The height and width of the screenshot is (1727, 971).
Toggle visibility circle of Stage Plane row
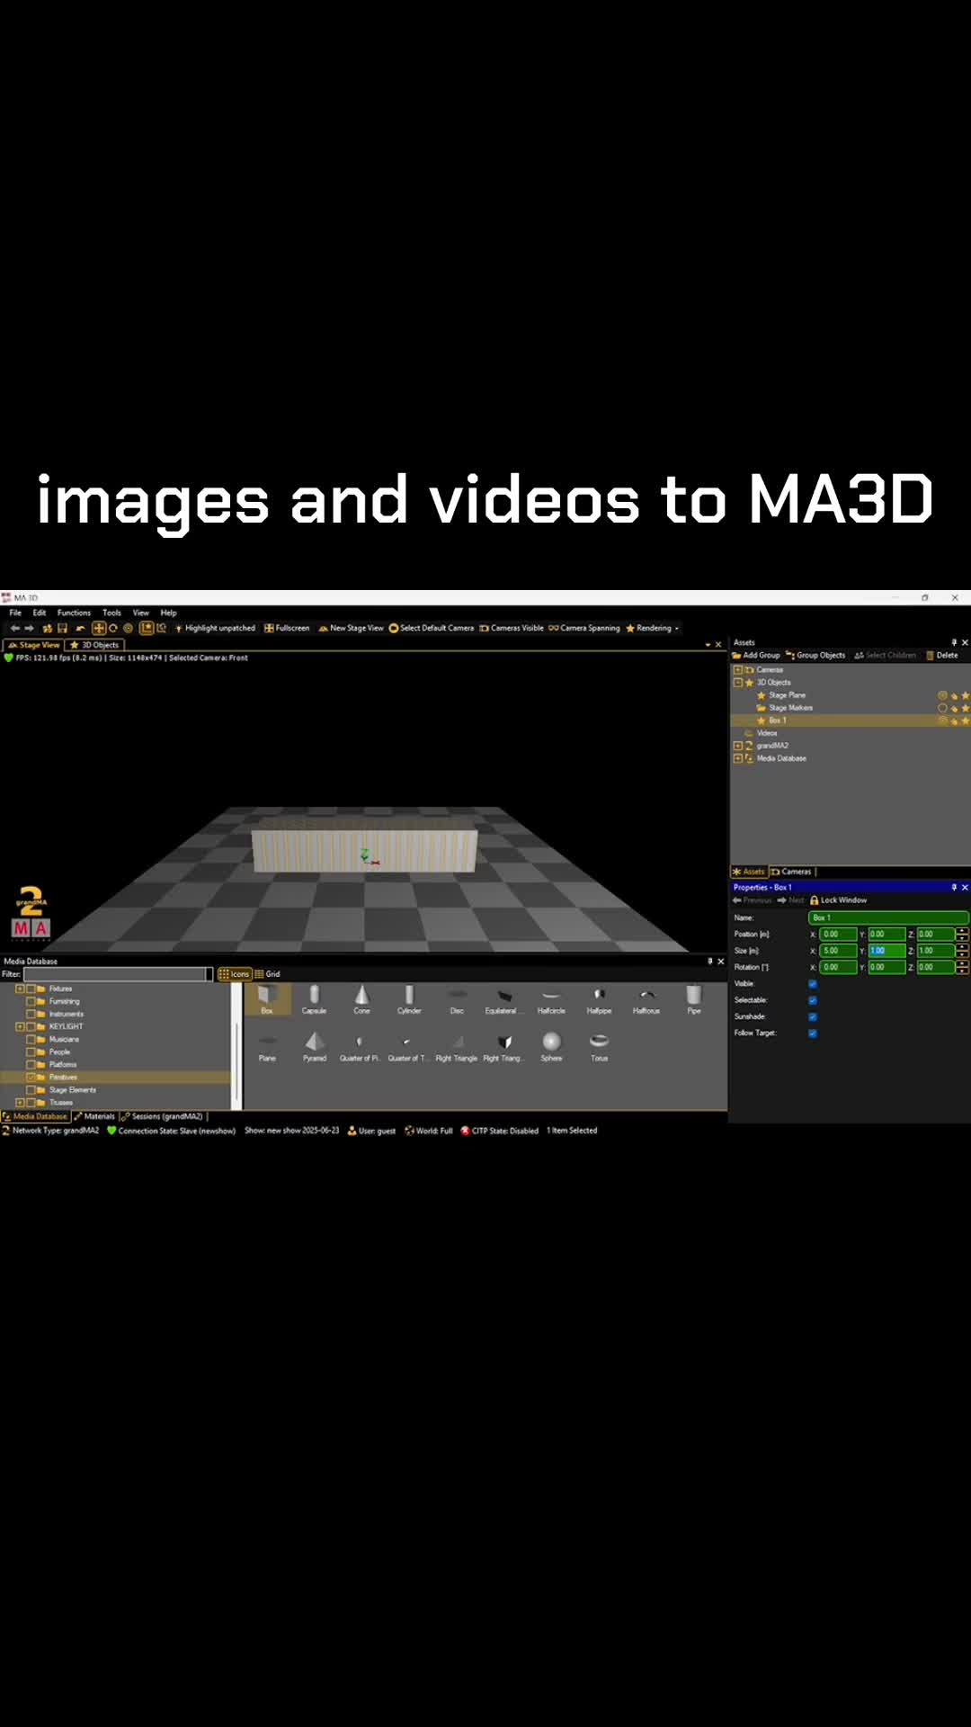click(942, 695)
